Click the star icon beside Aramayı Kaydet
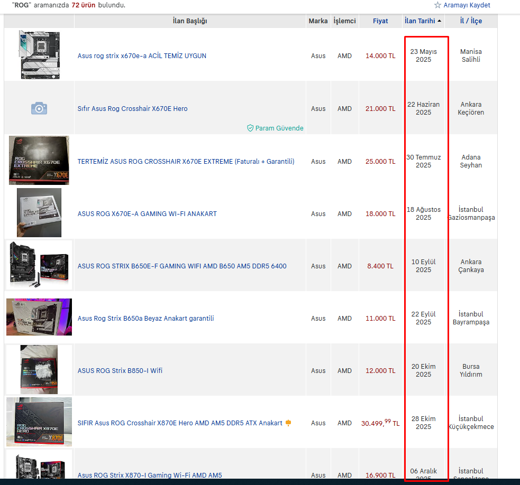Viewport: 520px width, 485px height. [x=437, y=5]
